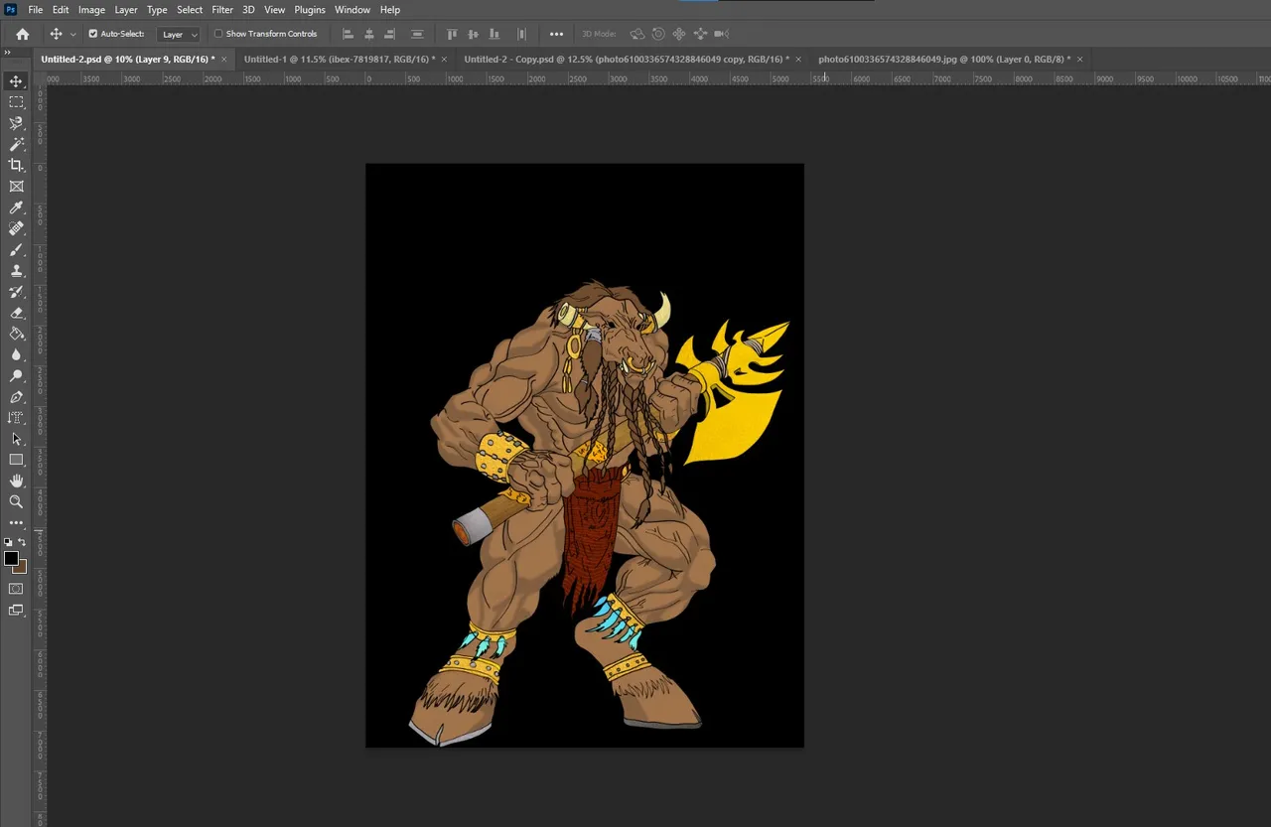Select the Dodge tool
1271x827 pixels.
[x=16, y=376]
